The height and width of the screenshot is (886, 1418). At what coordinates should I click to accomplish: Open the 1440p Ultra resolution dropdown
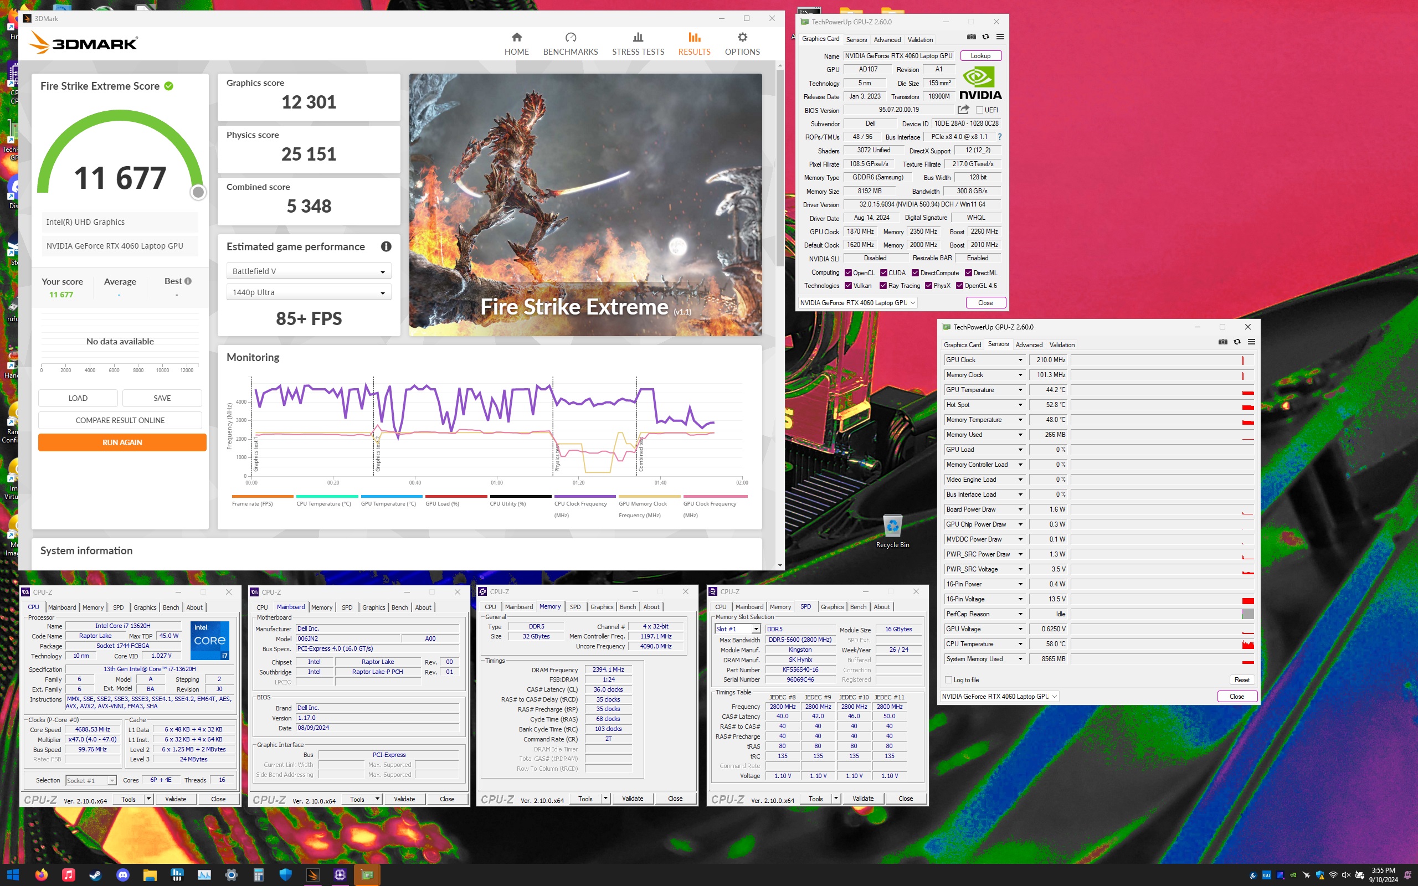309,292
